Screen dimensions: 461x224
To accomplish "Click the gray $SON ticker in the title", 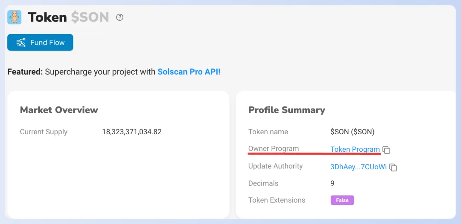I will pyautogui.click(x=90, y=18).
